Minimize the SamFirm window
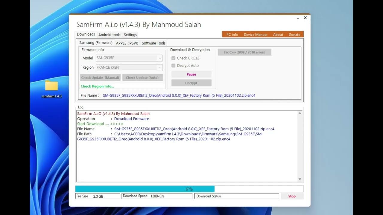Screen dimensions: 383x215 [x=298, y=18]
